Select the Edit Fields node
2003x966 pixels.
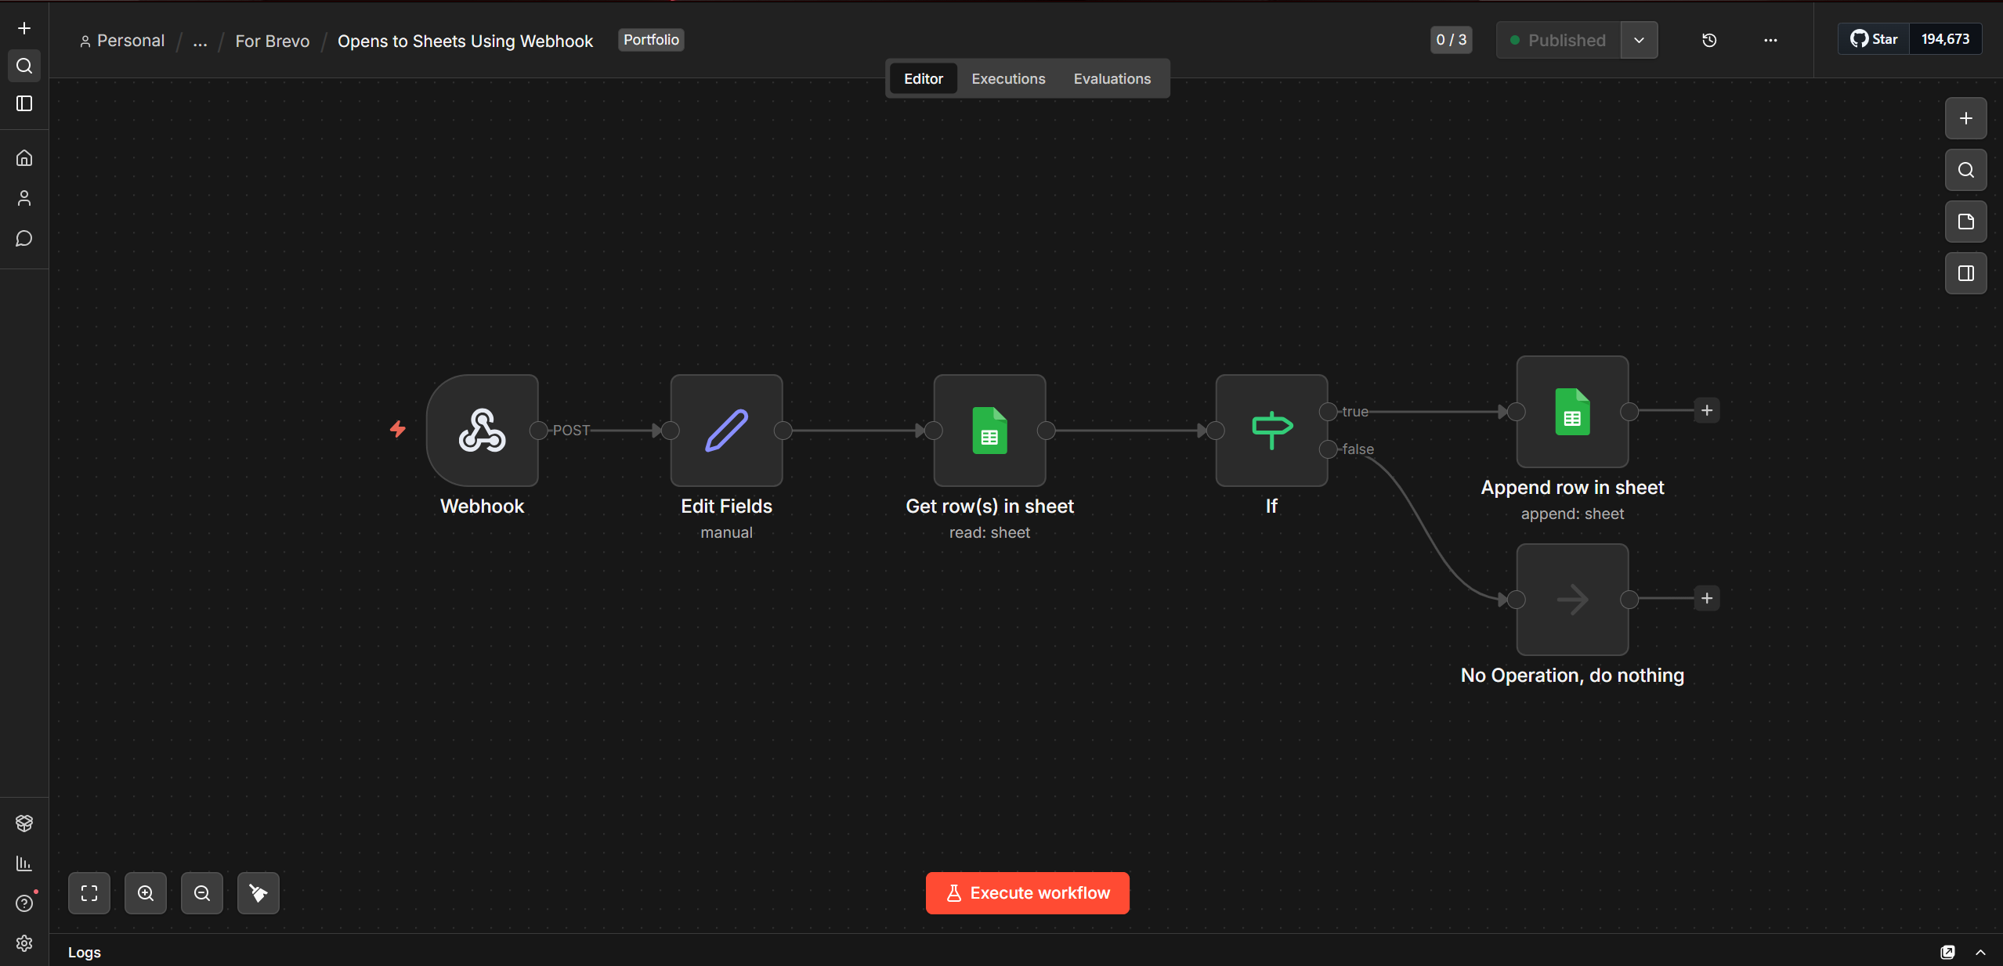pyautogui.click(x=727, y=431)
